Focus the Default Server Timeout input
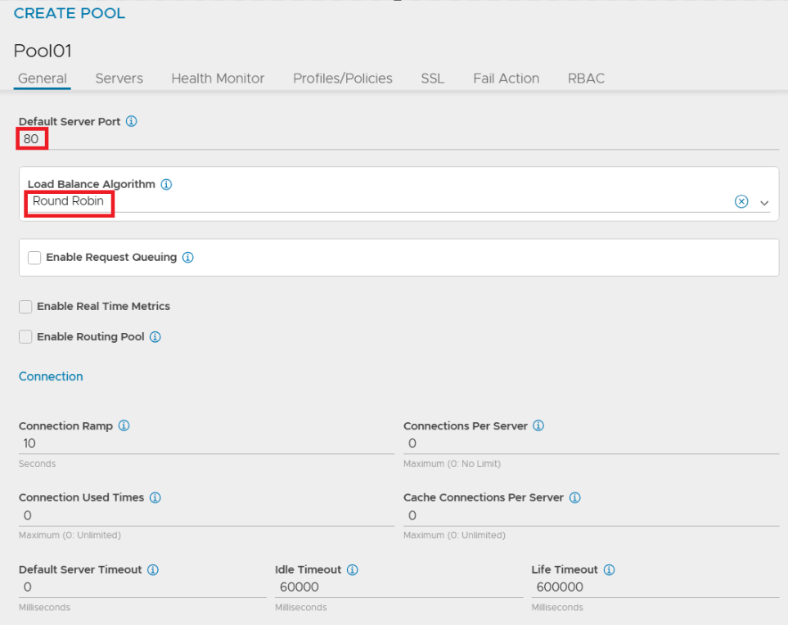Screen dimensions: 788x625 (142, 587)
